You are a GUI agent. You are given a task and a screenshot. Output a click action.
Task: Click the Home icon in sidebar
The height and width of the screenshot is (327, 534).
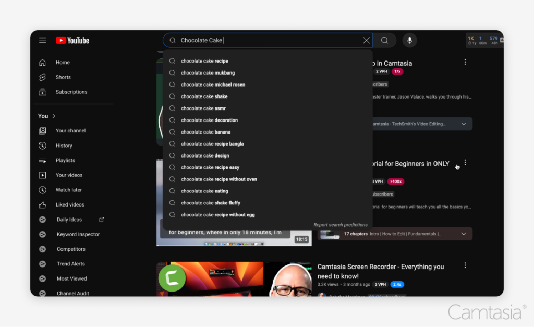pos(42,63)
